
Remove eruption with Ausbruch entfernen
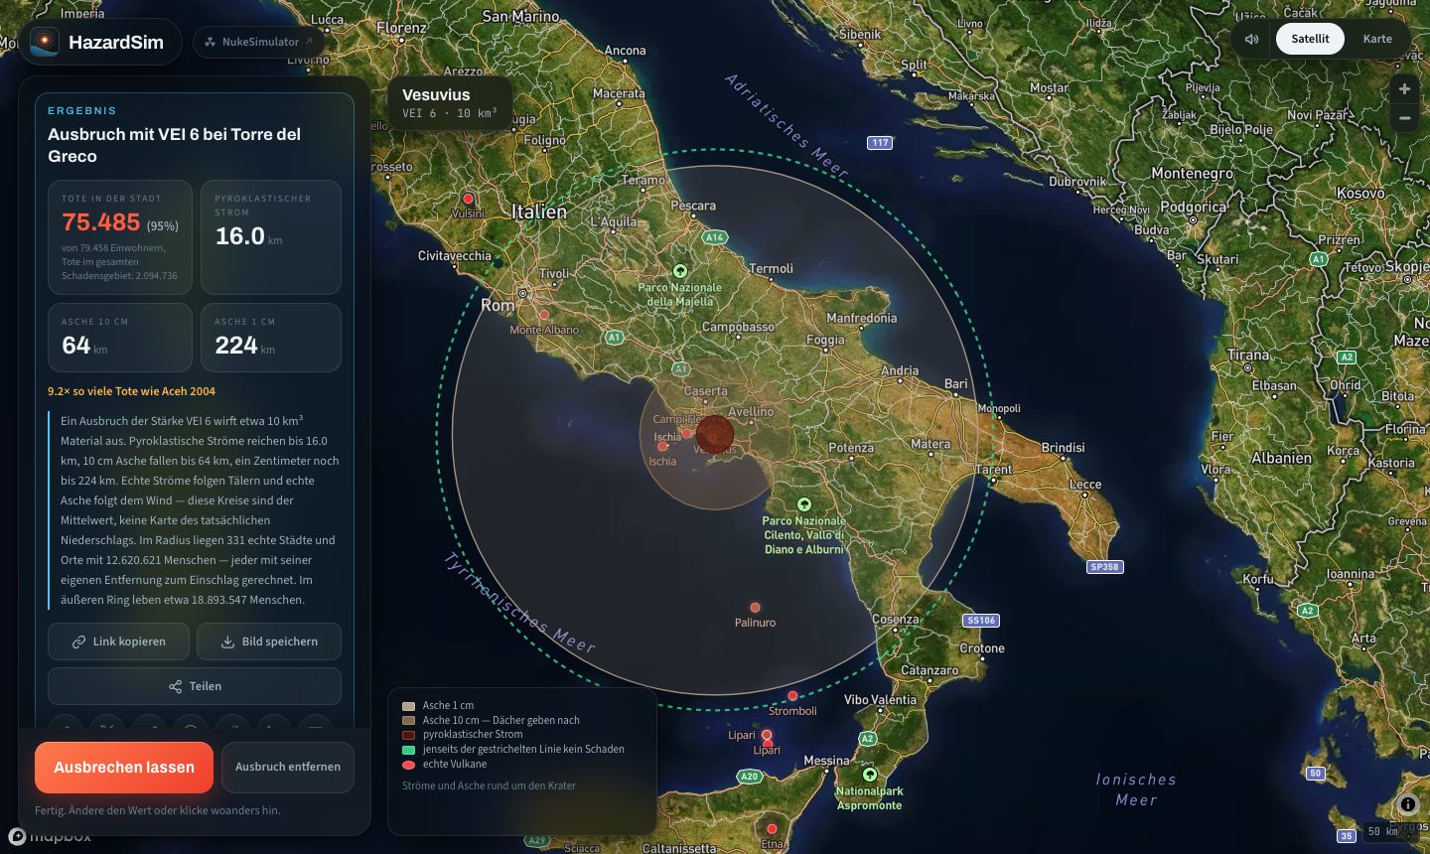click(x=288, y=767)
